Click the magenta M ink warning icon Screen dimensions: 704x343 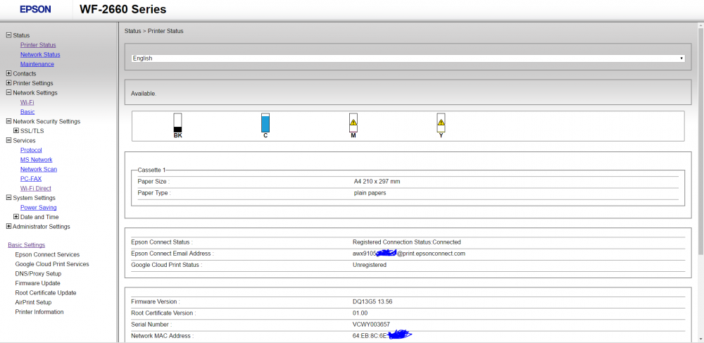[x=353, y=122]
